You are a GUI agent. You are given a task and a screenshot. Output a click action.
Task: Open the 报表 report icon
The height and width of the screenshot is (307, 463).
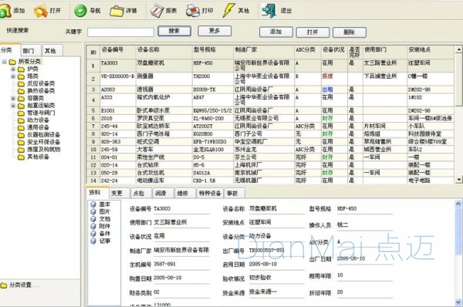157,11
